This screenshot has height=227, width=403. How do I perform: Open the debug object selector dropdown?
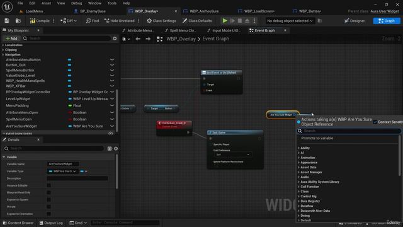(290, 21)
